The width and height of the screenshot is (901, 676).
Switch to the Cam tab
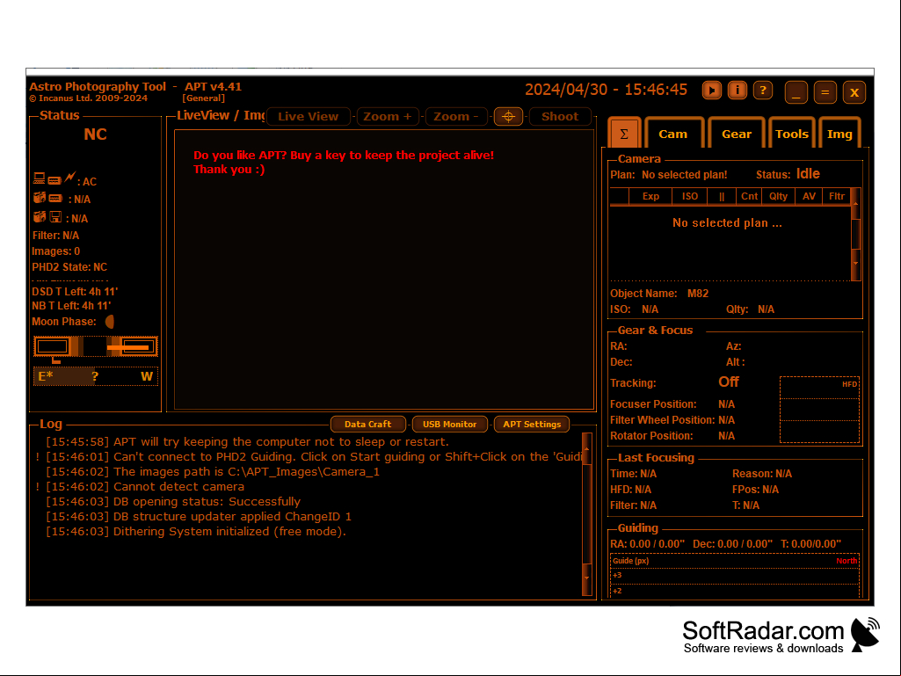672,134
